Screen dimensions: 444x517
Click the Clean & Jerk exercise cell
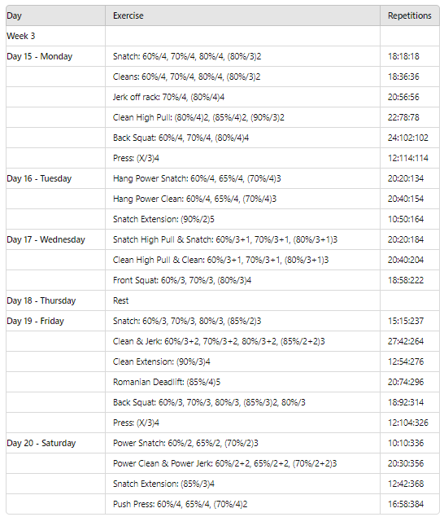(243, 341)
